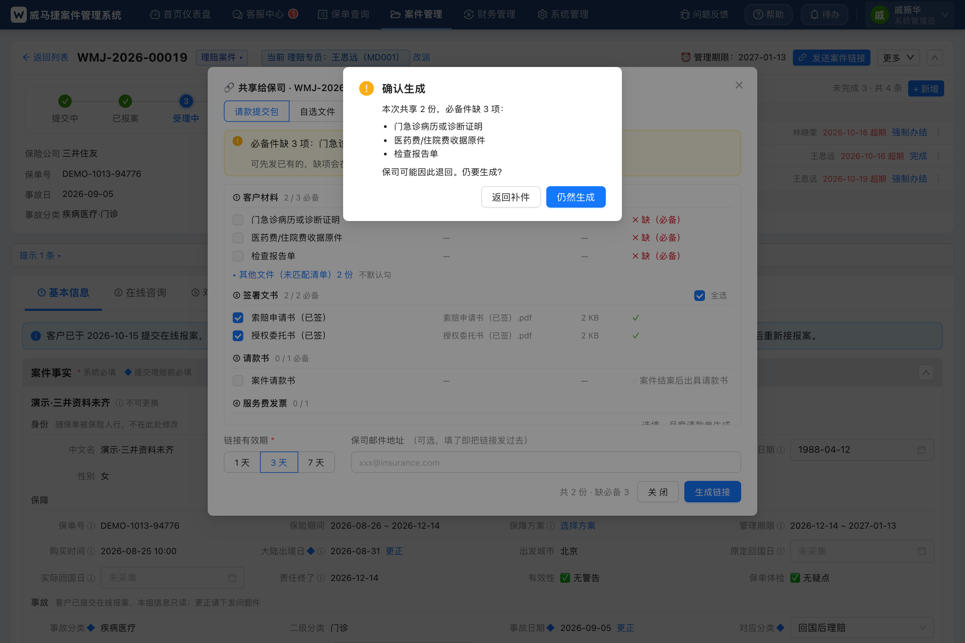Click 返回补件 button
The image size is (965, 643).
click(511, 197)
